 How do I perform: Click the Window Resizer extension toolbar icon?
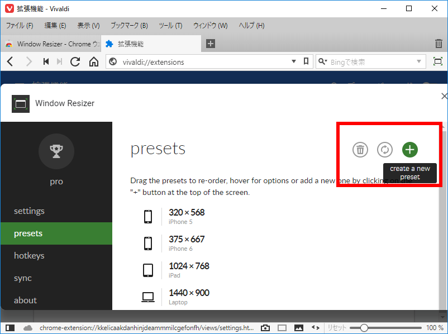click(x=438, y=61)
